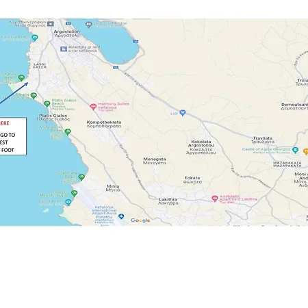The height and width of the screenshot is (308, 308).
Task: Click the Lidl shopping pin on map
Action: pyautogui.click(x=182, y=113)
